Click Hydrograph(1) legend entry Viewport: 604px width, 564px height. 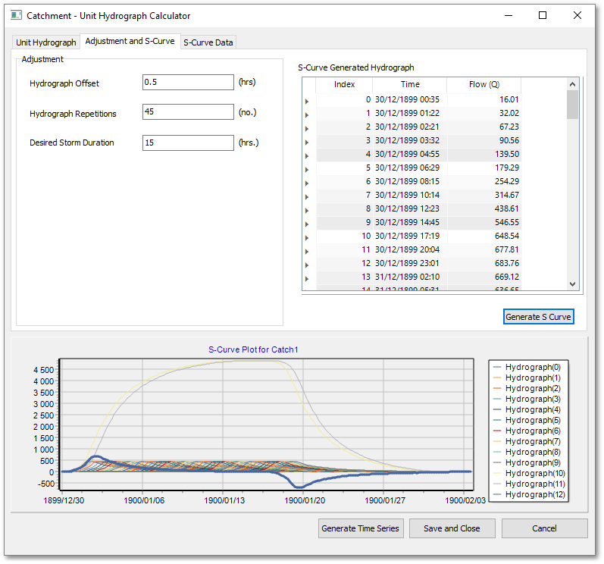point(527,378)
